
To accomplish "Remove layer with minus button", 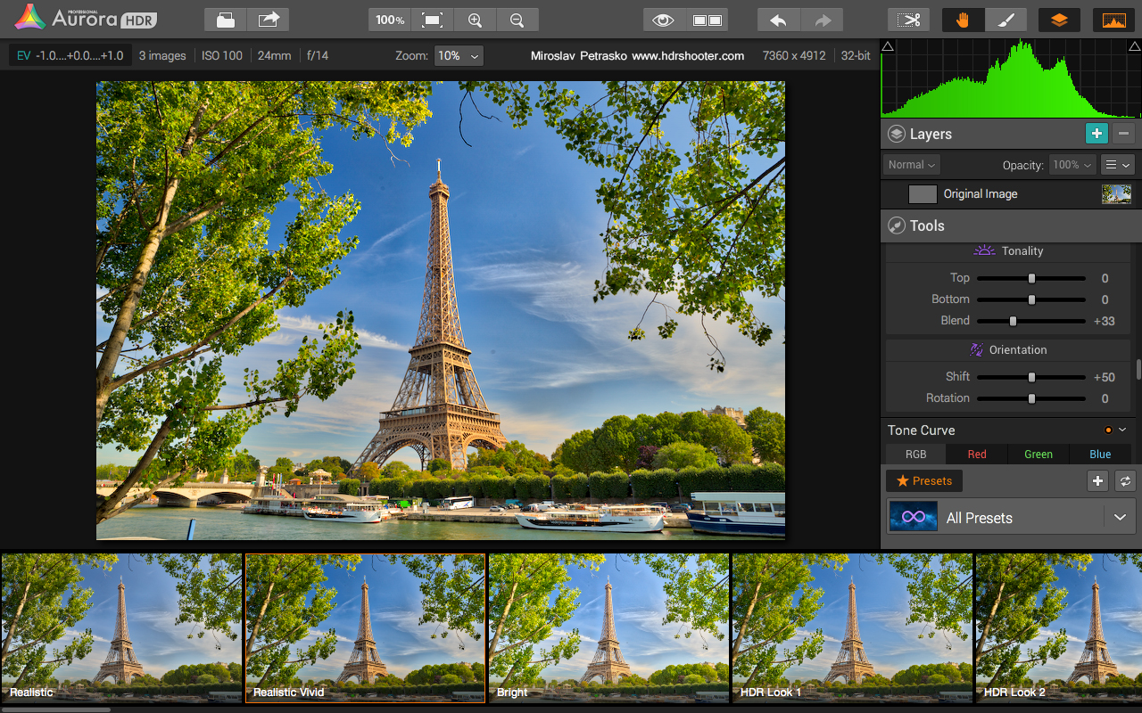I will click(1124, 134).
